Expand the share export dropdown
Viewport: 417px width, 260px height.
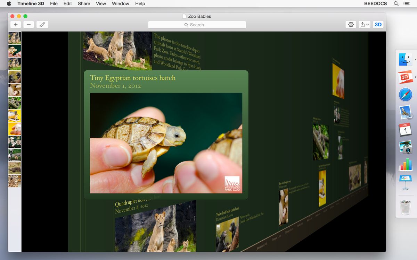[365, 25]
